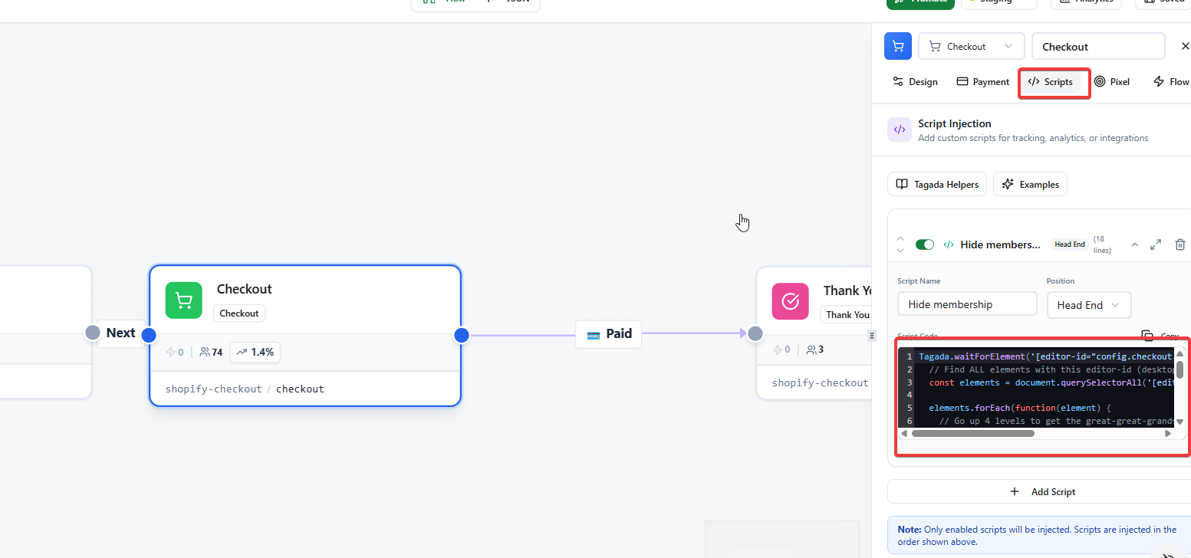Move script down with the down arrow
The height and width of the screenshot is (558, 1191).
click(x=900, y=251)
